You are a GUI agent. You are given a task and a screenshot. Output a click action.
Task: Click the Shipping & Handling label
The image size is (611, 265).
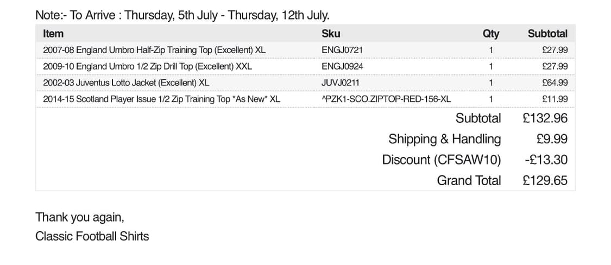tap(444, 139)
